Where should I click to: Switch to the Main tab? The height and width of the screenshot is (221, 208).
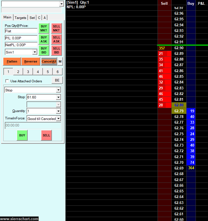(x=7, y=17)
